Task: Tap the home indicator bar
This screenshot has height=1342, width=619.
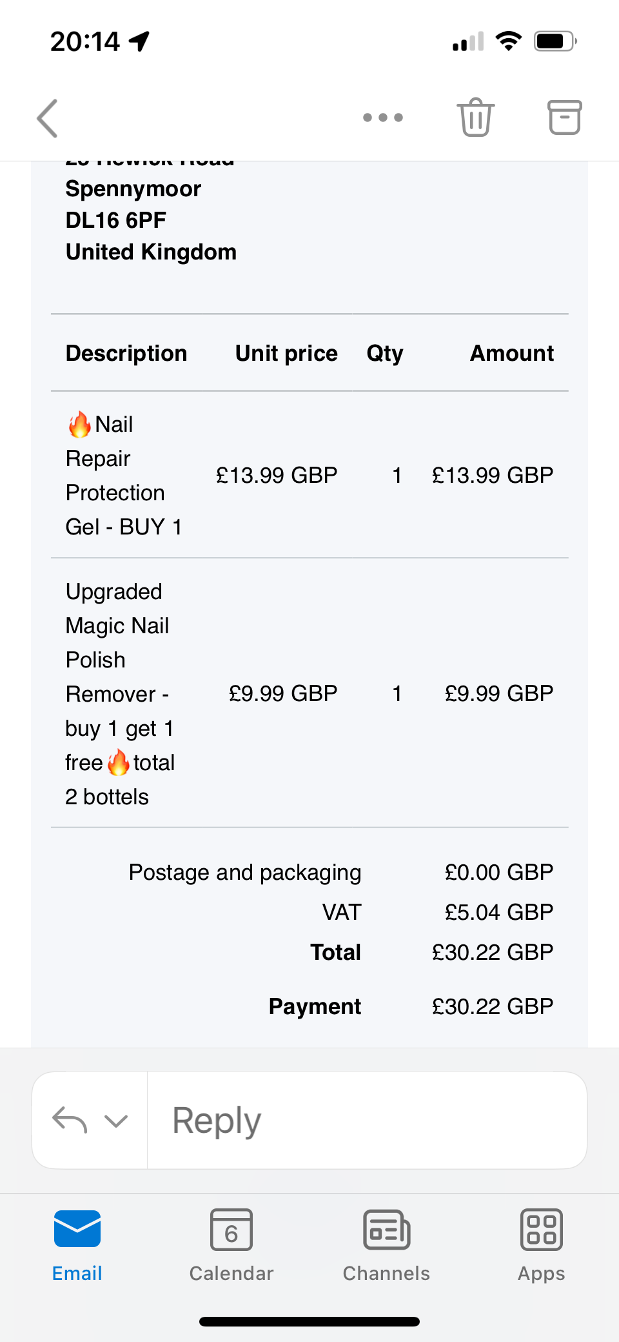Action: coord(309,1321)
